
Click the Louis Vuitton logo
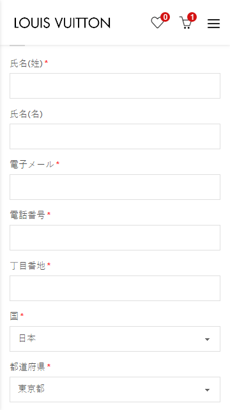click(x=63, y=23)
